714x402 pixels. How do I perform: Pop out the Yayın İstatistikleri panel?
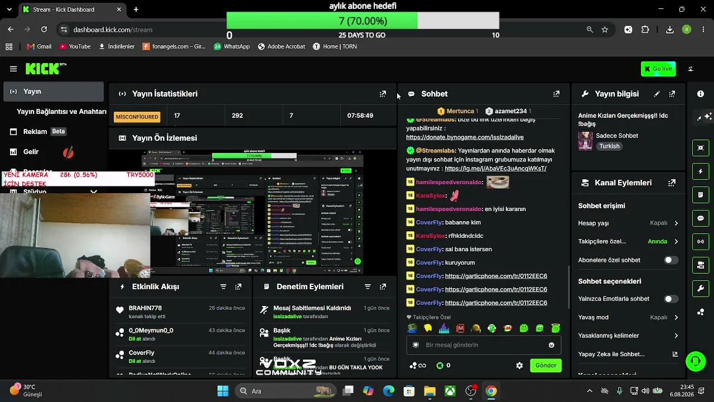pyautogui.click(x=383, y=94)
